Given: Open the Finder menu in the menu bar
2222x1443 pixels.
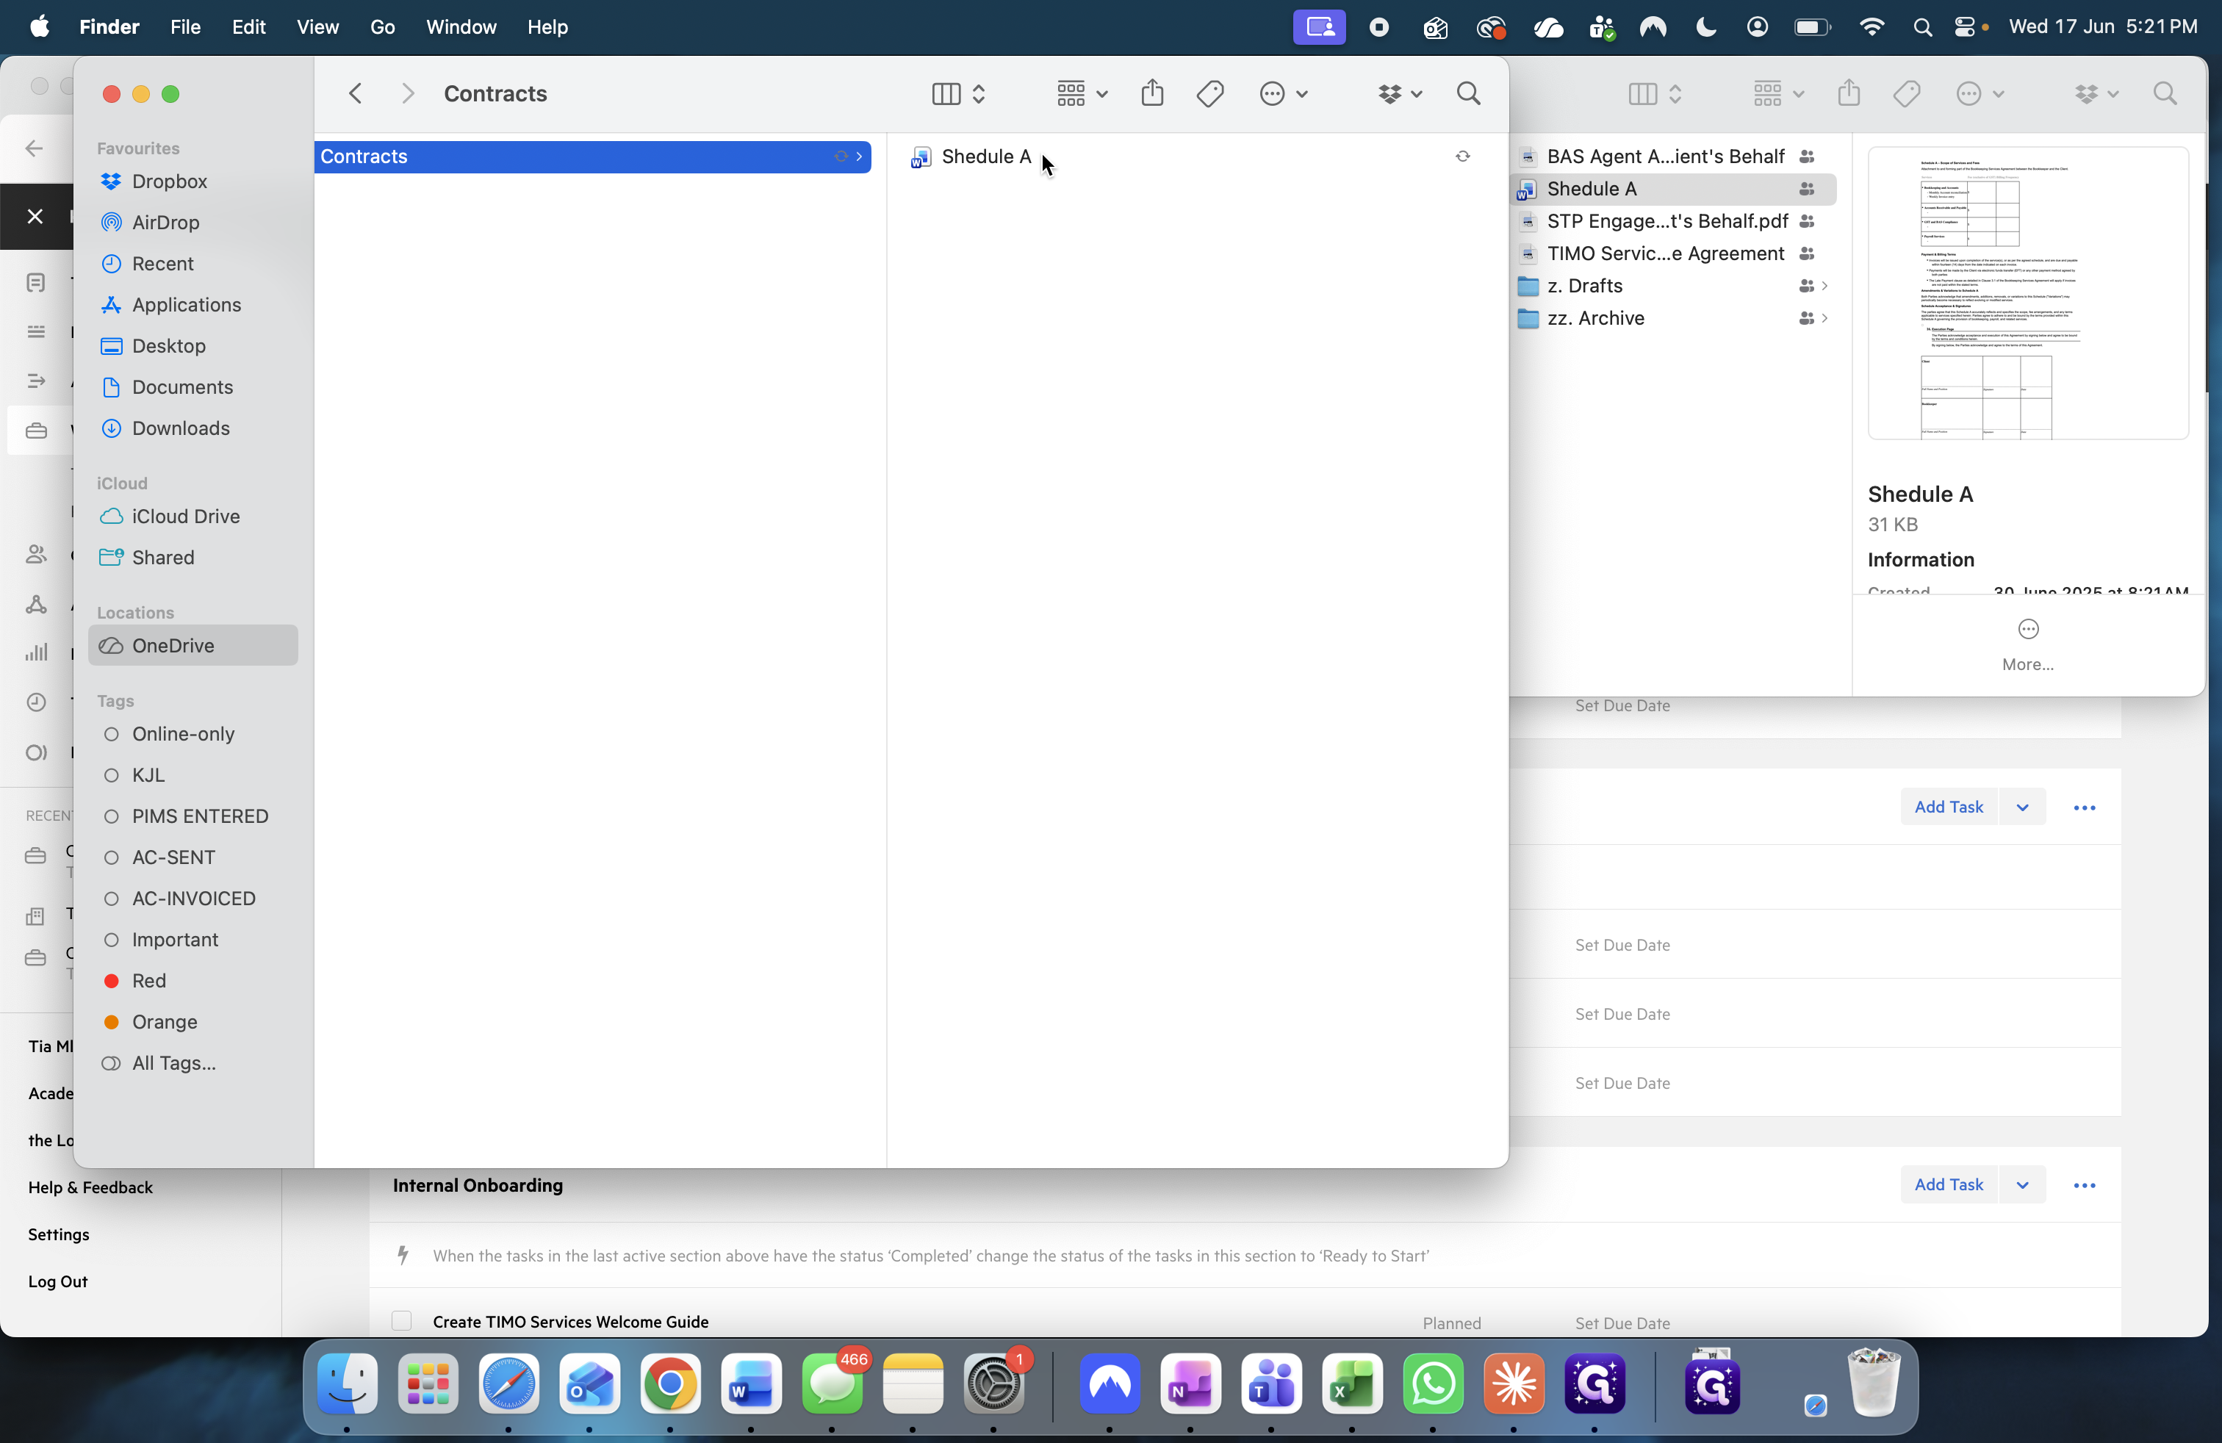Looking at the screenshot, I should tap(109, 27).
